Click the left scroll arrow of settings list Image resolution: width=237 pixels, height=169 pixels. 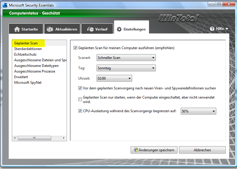click(15, 138)
